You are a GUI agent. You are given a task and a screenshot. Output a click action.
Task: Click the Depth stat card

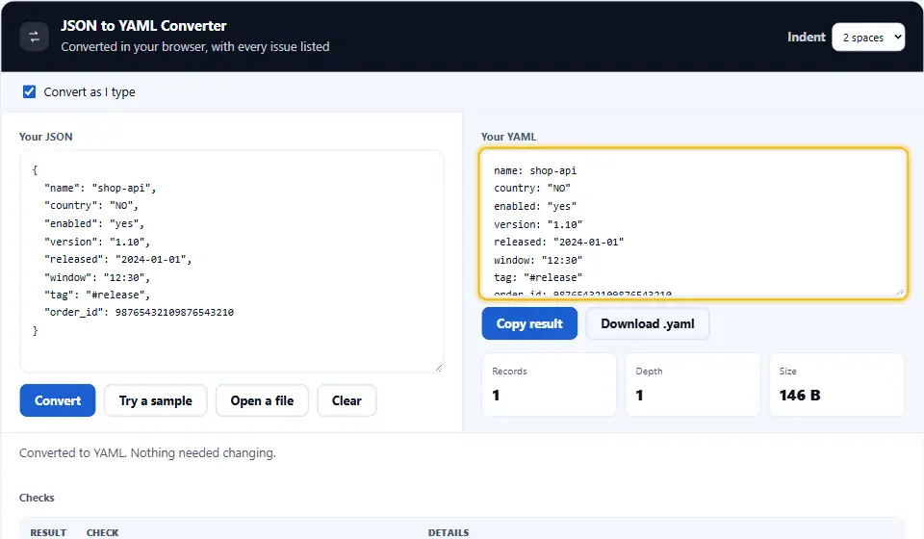(692, 384)
